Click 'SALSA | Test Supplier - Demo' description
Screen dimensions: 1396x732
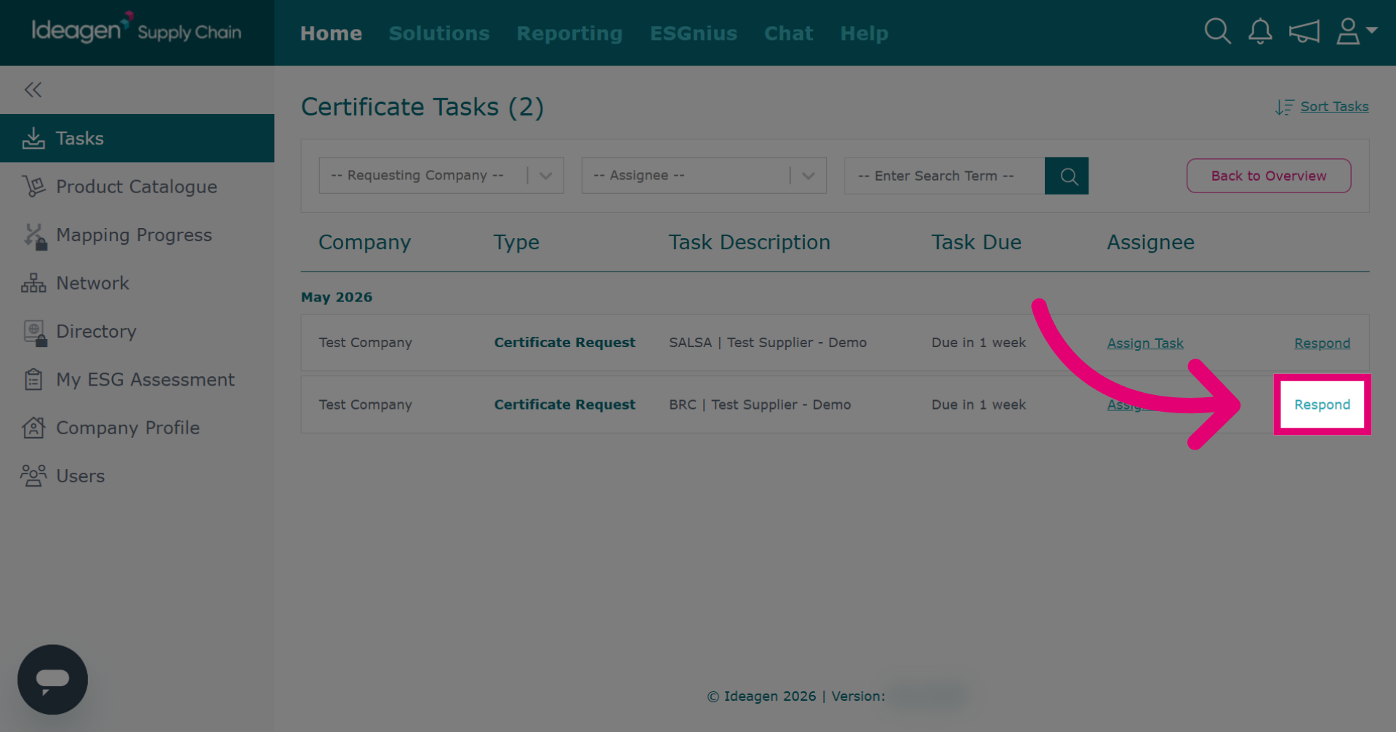pyautogui.click(x=768, y=342)
